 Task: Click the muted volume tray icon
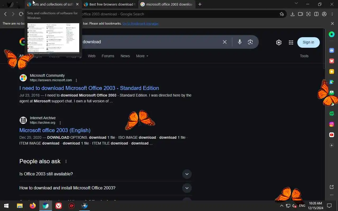click(x=294, y=206)
